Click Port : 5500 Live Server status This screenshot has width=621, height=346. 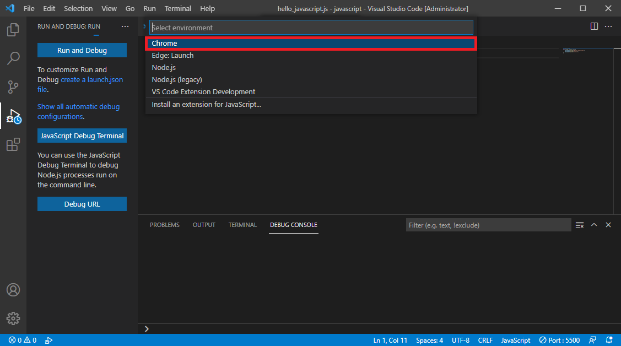tap(559, 340)
